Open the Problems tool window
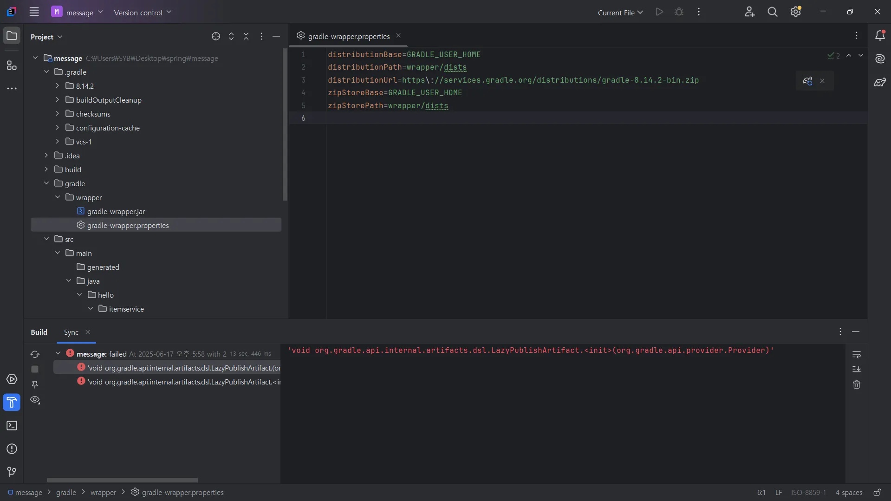 click(12, 449)
